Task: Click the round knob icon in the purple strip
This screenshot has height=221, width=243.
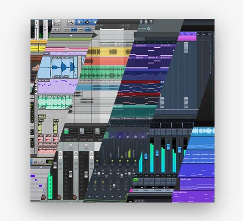Action: [x=135, y=137]
